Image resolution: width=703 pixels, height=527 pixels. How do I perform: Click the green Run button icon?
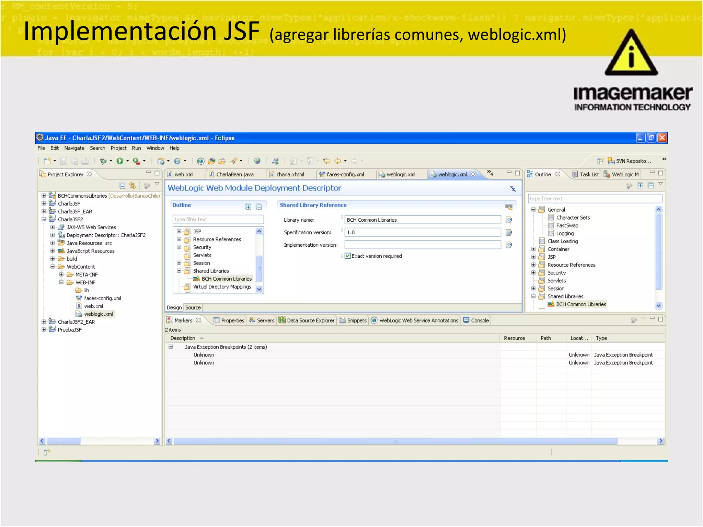click(x=120, y=161)
